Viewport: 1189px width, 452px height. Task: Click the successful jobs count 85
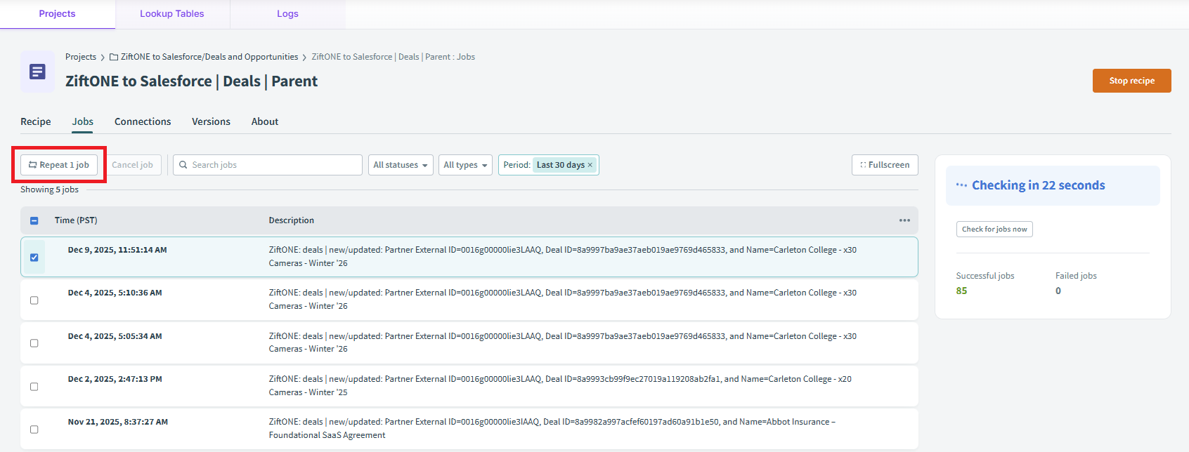point(961,291)
